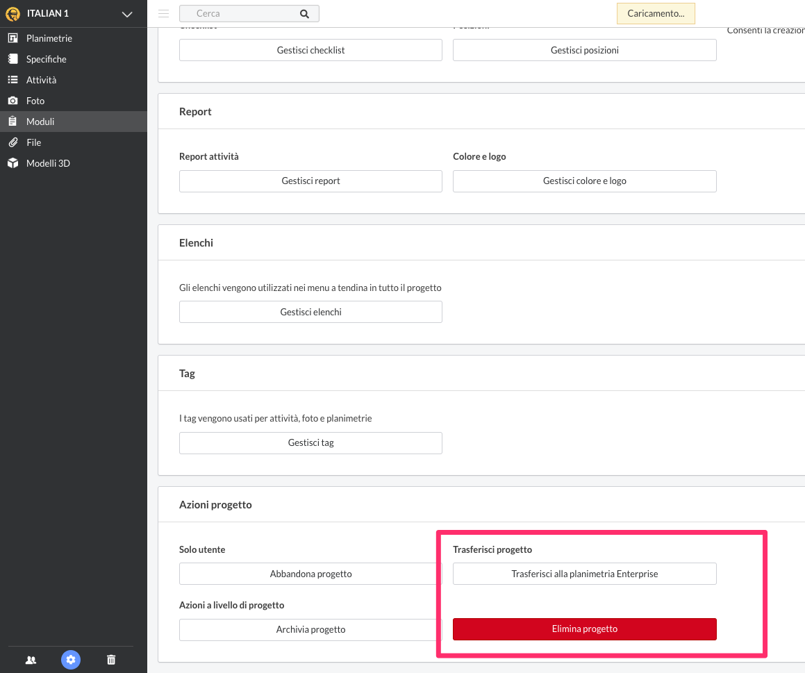The height and width of the screenshot is (673, 805).
Task: Open the trash bin icon
Action: pos(111,660)
